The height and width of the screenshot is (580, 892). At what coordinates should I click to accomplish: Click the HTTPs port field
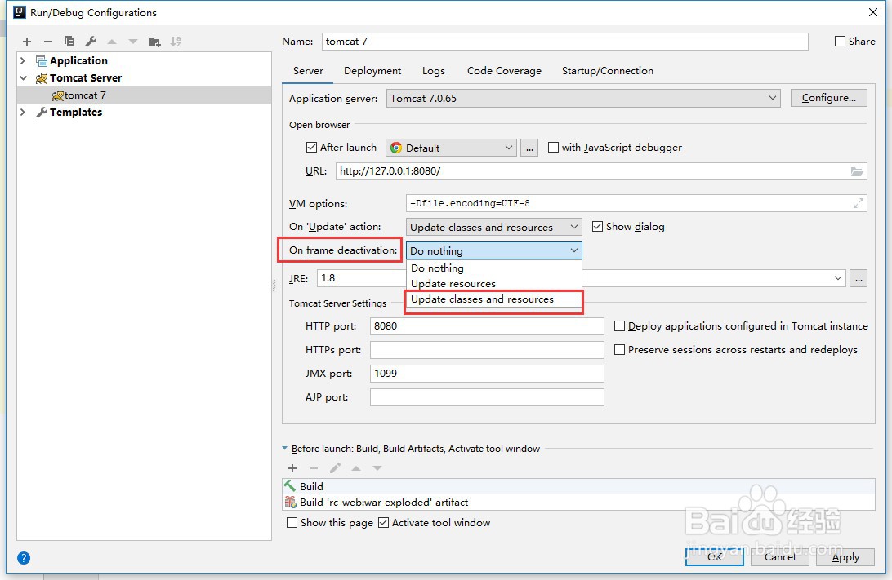pyautogui.click(x=487, y=350)
